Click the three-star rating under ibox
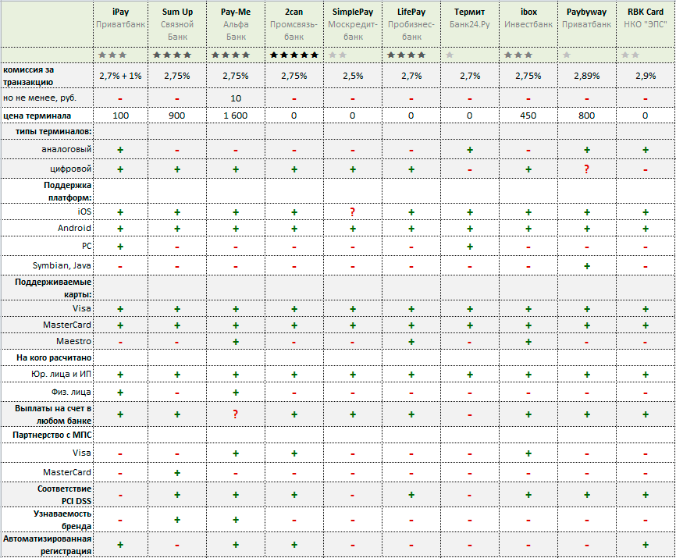This screenshot has height=558, width=676. [x=518, y=55]
